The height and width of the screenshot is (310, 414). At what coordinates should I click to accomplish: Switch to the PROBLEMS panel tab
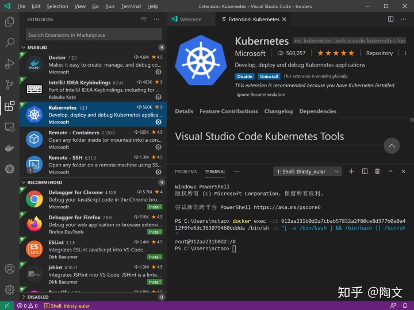pyautogui.click(x=186, y=172)
